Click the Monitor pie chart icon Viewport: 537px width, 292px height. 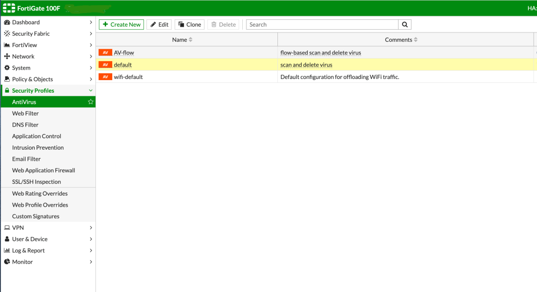tap(7, 262)
